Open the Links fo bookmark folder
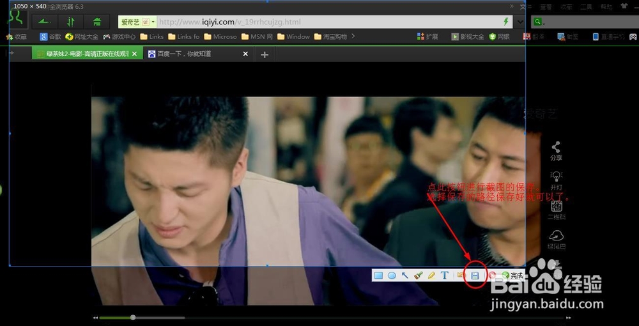The width and height of the screenshot is (639, 326). [x=183, y=36]
